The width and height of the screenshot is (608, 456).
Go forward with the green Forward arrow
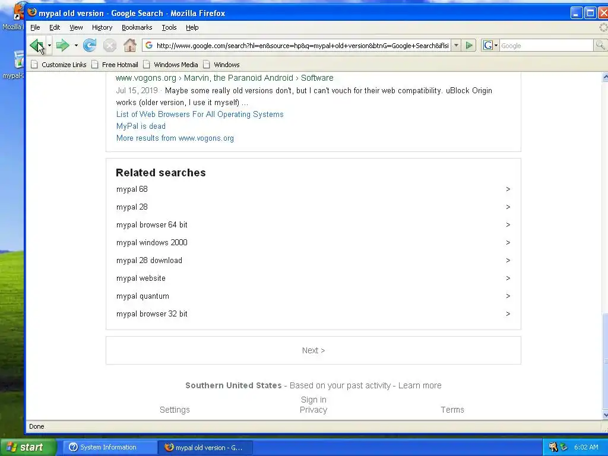[62, 45]
